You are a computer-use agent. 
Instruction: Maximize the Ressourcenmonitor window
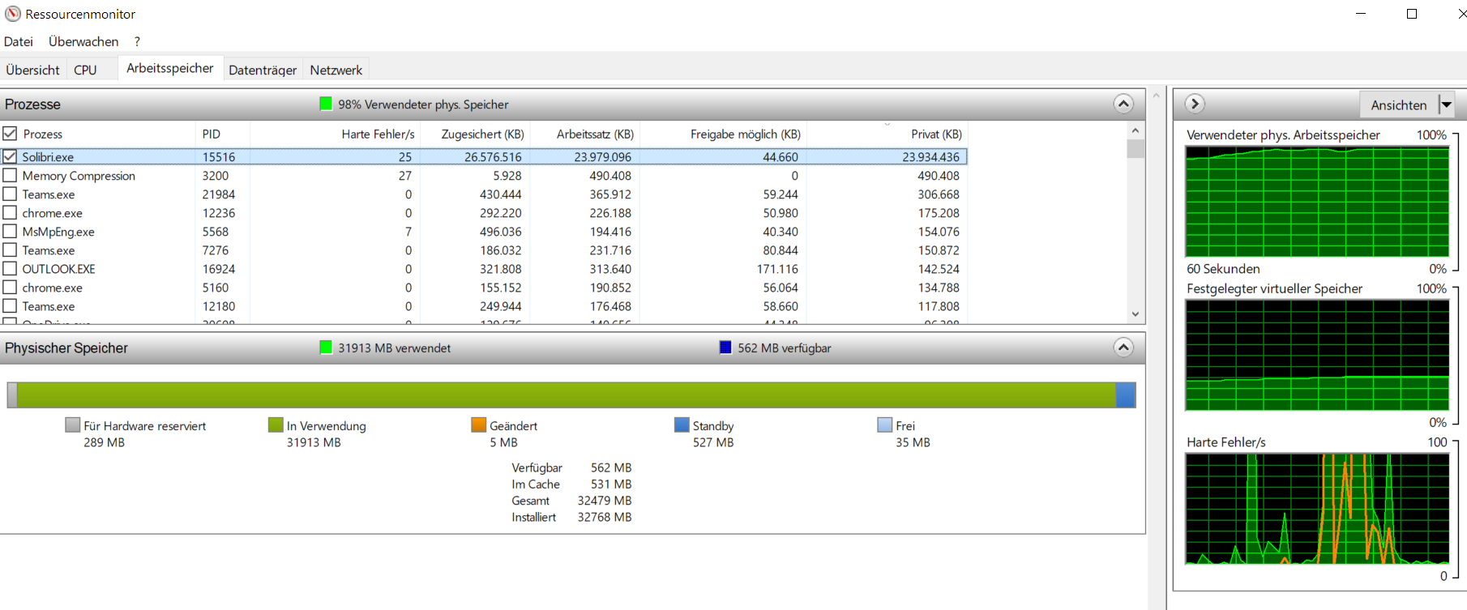(x=1411, y=14)
